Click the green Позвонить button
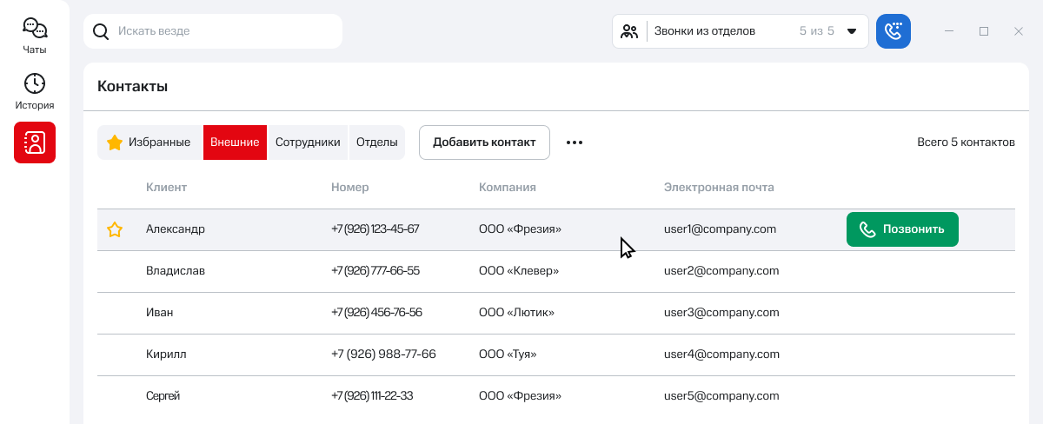1043x424 pixels. 902,229
